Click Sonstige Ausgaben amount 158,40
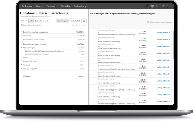 pyautogui.click(x=82, y=69)
